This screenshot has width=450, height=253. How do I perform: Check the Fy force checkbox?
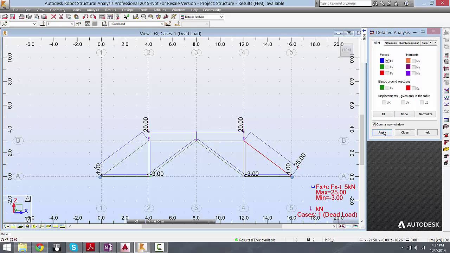click(387, 67)
